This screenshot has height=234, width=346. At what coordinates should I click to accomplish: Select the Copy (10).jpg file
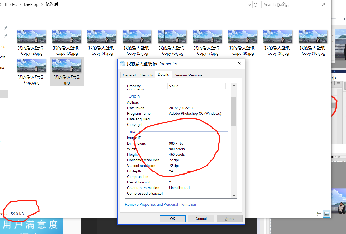coord(313,42)
